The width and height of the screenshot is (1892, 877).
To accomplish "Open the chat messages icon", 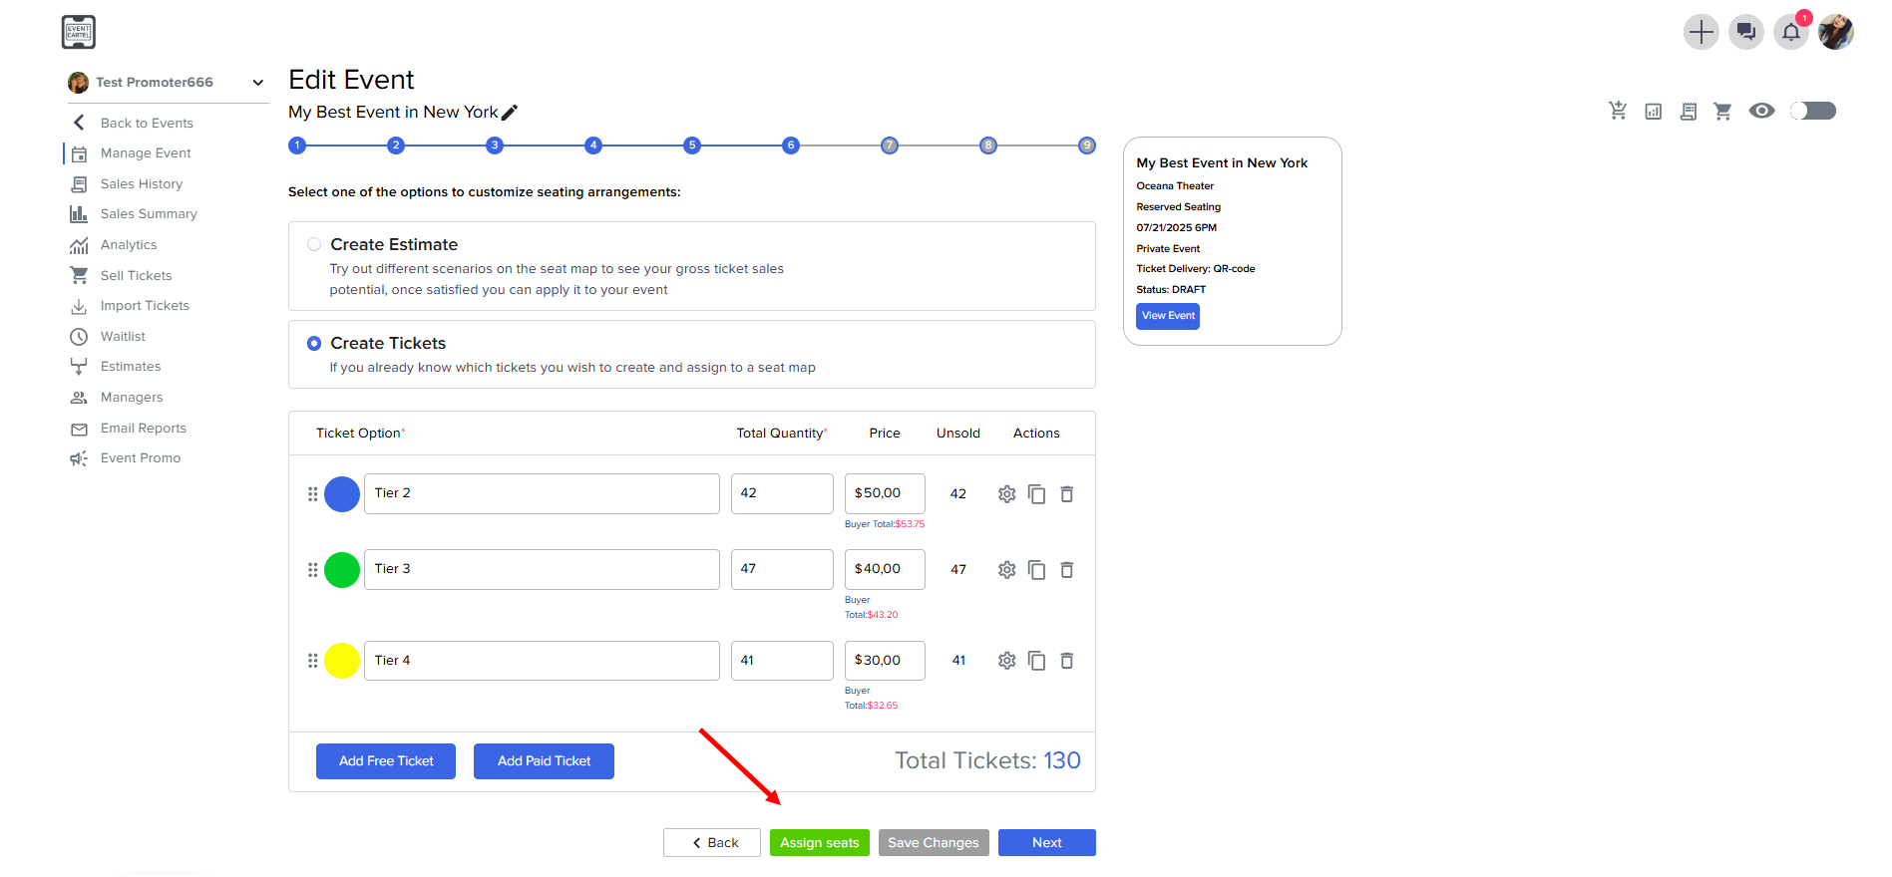I will click(1745, 32).
